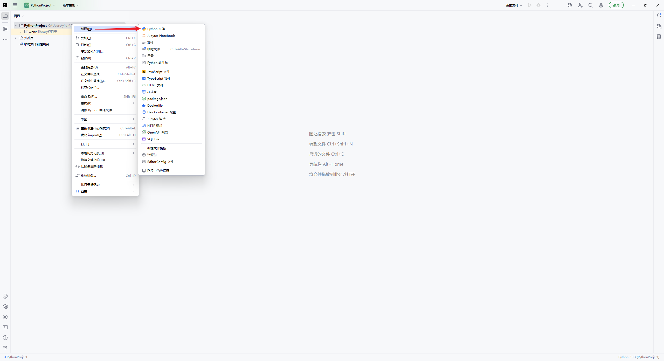This screenshot has width=664, height=361.
Task: Open the Terminal tool window icon
Action: pyautogui.click(x=5, y=327)
